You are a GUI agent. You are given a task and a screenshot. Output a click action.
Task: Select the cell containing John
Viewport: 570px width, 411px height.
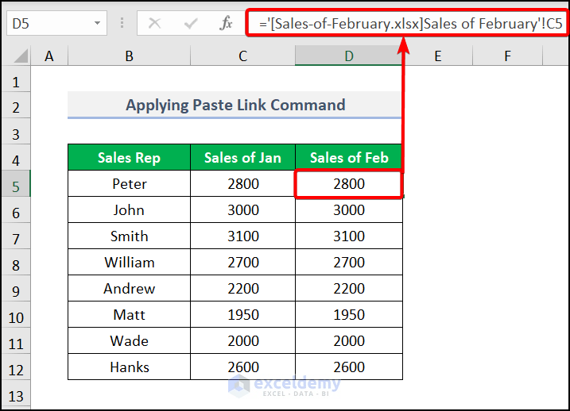(x=129, y=209)
